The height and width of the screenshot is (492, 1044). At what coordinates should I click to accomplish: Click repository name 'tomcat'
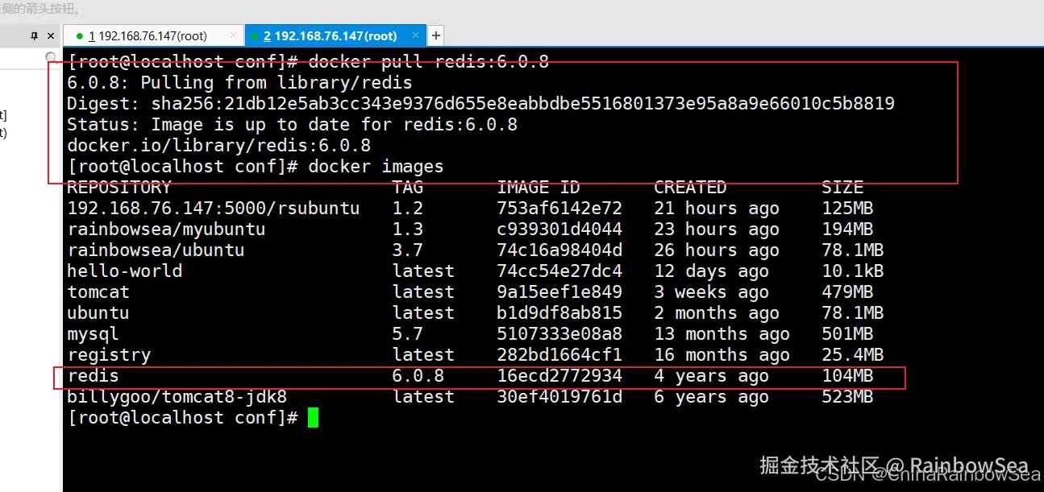98,291
